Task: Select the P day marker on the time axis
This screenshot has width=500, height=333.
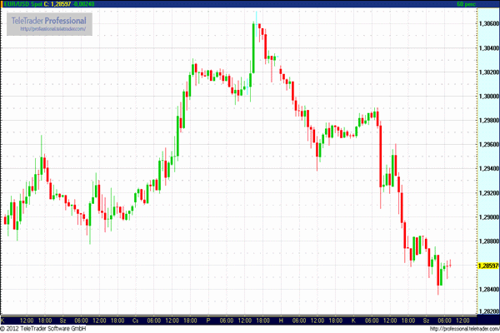Action: (x=208, y=320)
